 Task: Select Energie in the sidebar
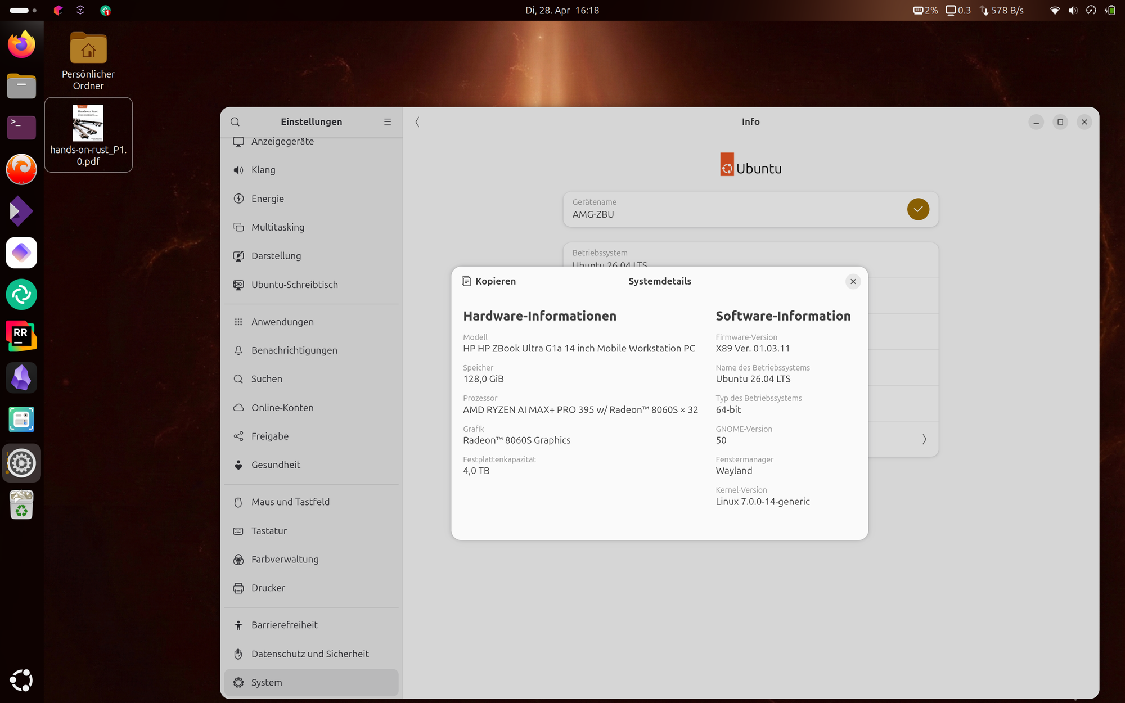[267, 199]
